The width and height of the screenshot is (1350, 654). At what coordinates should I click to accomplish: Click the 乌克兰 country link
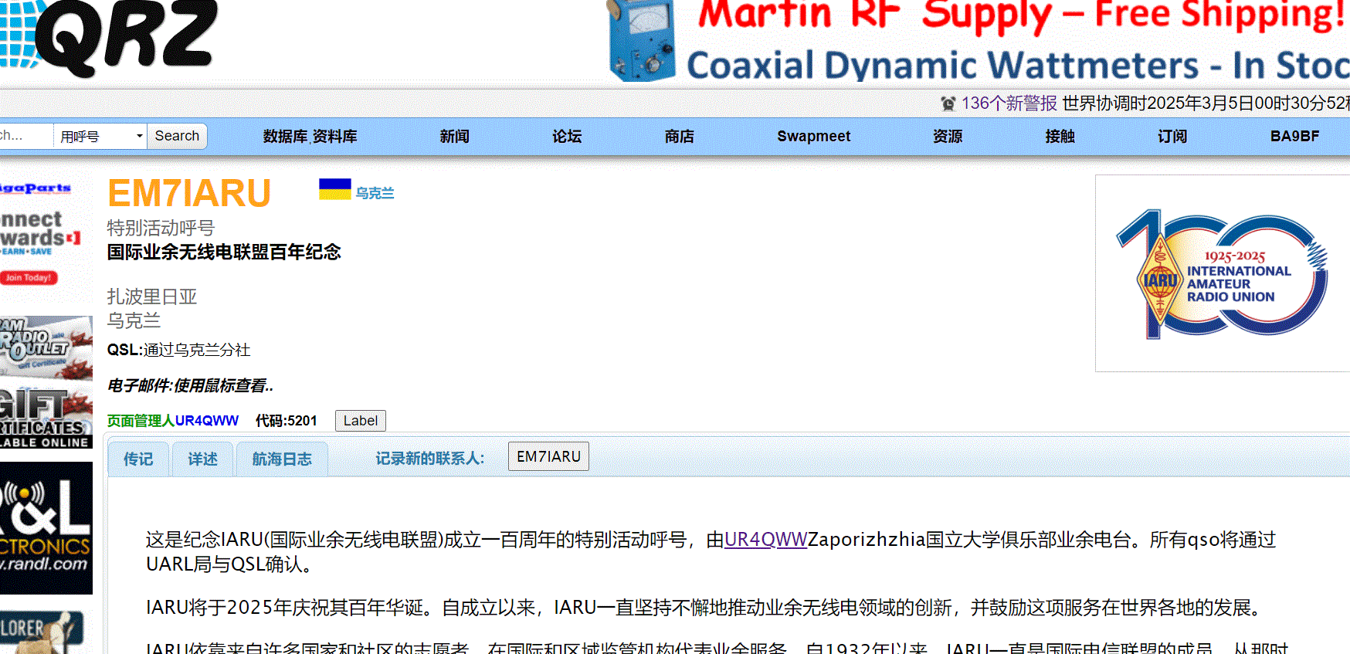click(375, 193)
